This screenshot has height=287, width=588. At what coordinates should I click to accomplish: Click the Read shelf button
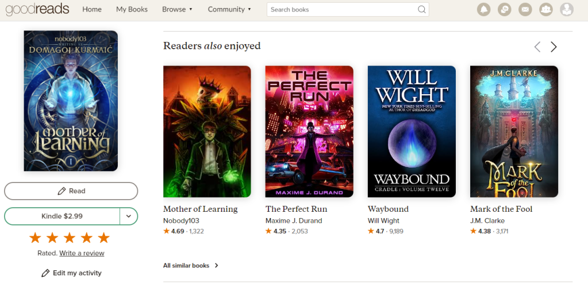(71, 191)
